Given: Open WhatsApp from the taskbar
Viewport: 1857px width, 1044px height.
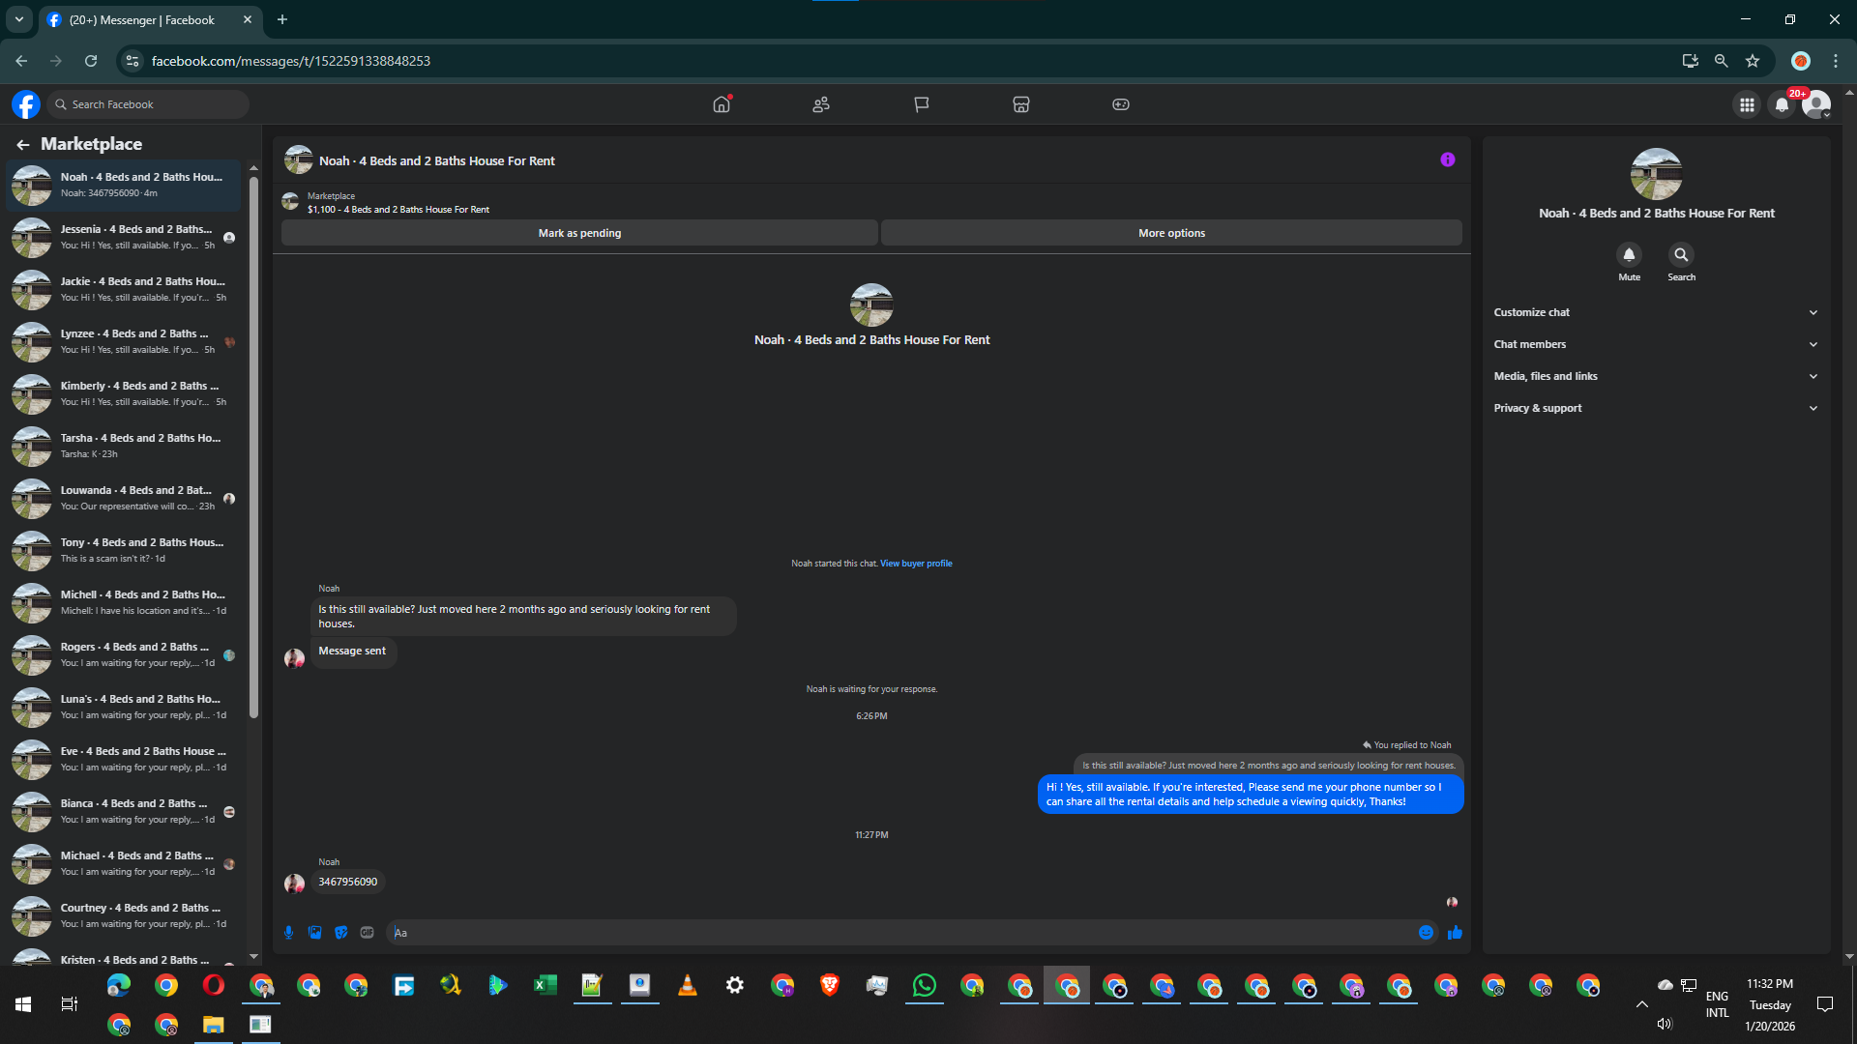Looking at the screenshot, I should pyautogui.click(x=925, y=986).
